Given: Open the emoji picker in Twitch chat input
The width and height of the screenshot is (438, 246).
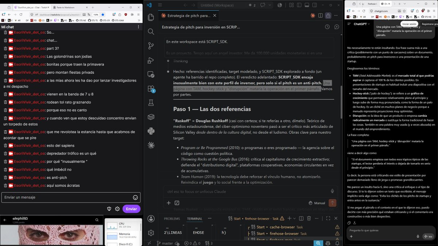Looking at the screenshot, I should pyautogui.click(x=135, y=197).
